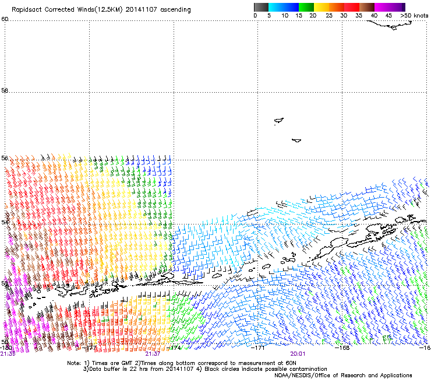Click the 21:38 swath time label
Screen dimensions: 431x379
tap(8, 354)
